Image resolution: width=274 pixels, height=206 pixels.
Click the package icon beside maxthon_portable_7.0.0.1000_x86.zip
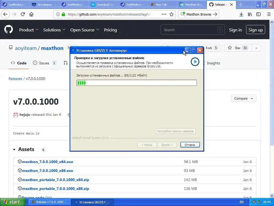click(x=20, y=188)
